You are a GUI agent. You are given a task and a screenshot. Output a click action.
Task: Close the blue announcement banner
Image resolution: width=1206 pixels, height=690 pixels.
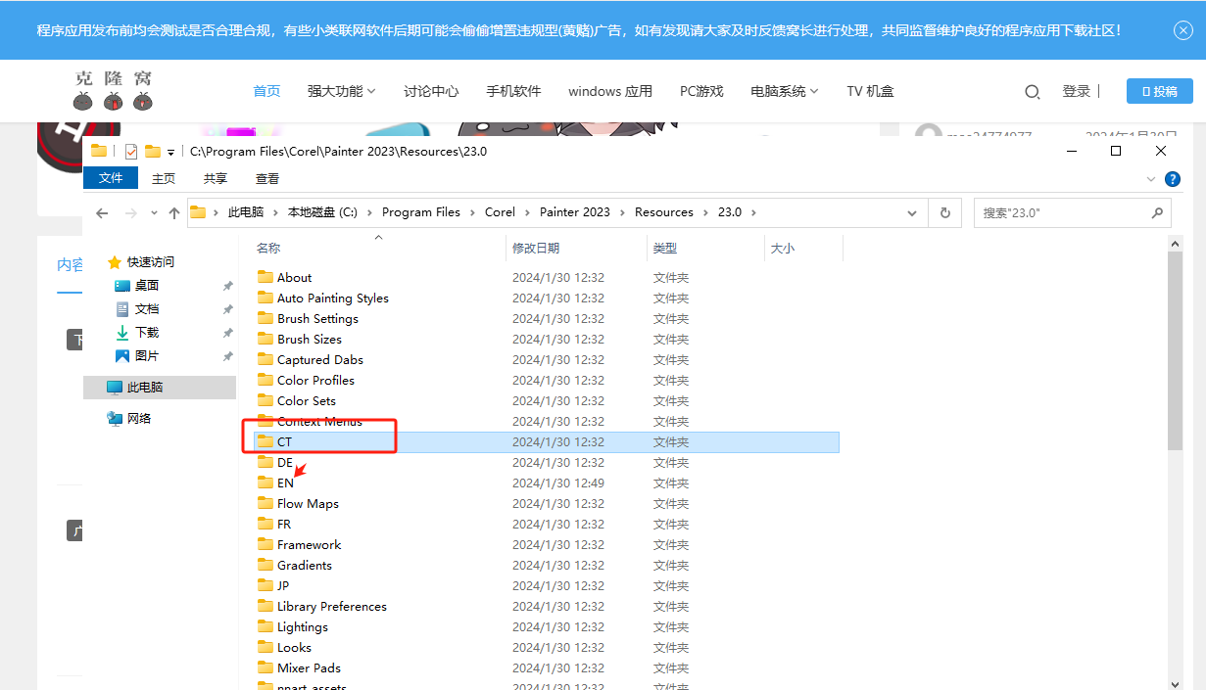pyautogui.click(x=1182, y=30)
